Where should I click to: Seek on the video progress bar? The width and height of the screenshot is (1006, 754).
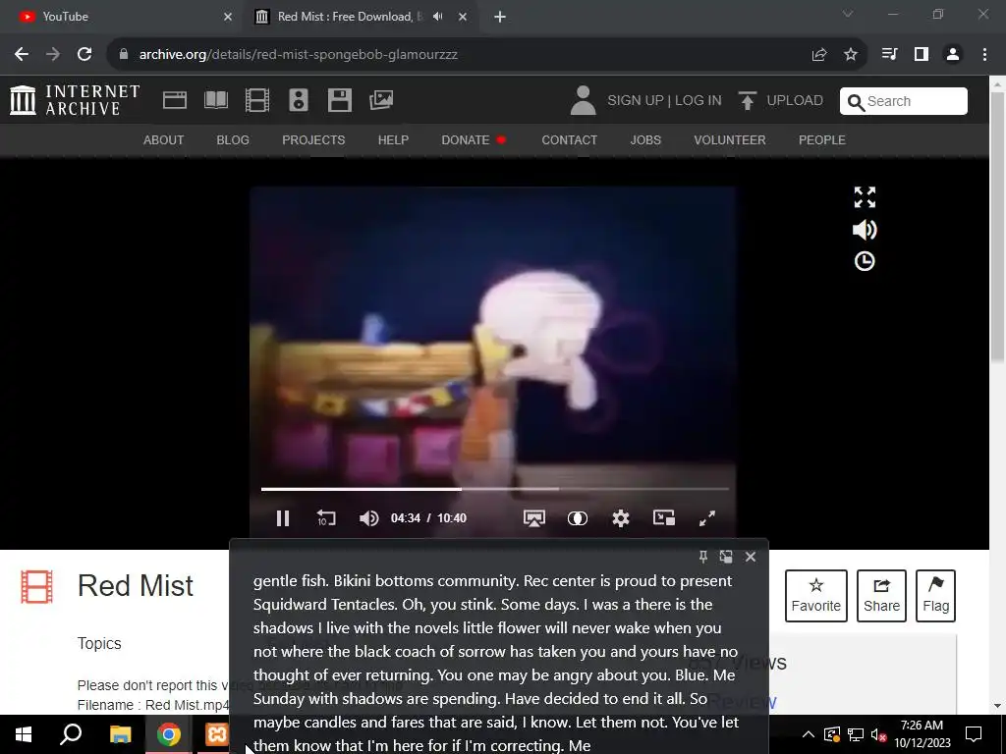click(495, 489)
